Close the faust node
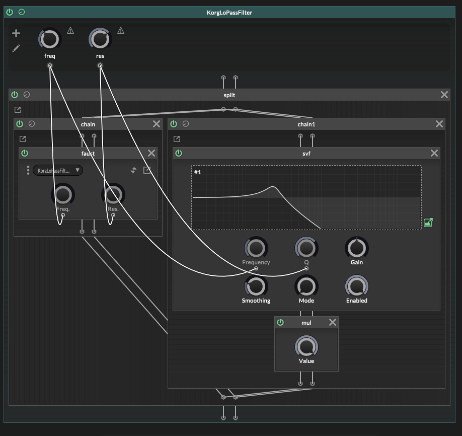Screen dimensions: 462x436 [151, 153]
